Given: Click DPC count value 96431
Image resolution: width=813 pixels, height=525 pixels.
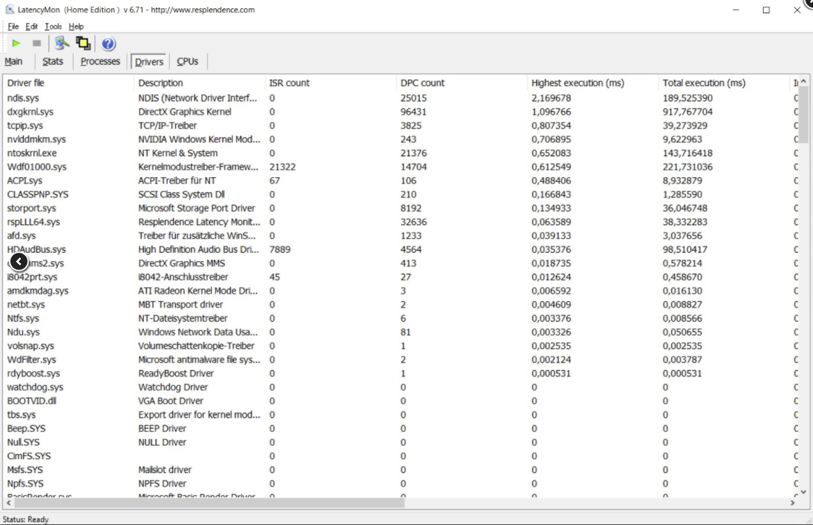Looking at the screenshot, I should coord(413,112).
